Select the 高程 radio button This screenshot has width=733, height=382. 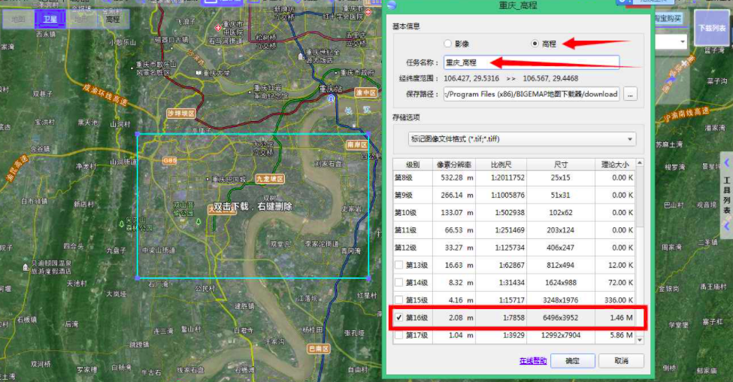point(535,44)
